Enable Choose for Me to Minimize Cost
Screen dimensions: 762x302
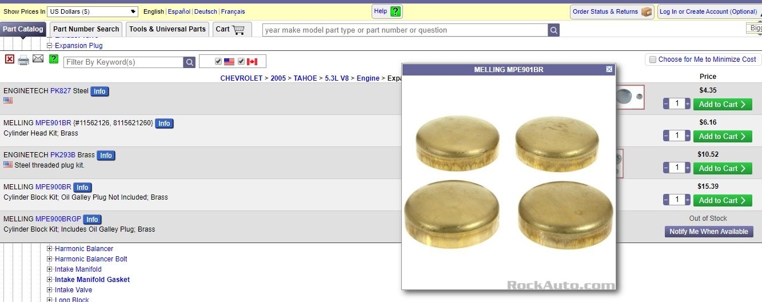tap(652, 59)
